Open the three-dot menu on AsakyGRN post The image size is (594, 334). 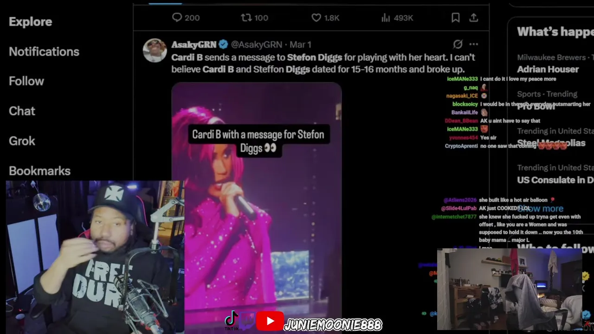tap(473, 44)
